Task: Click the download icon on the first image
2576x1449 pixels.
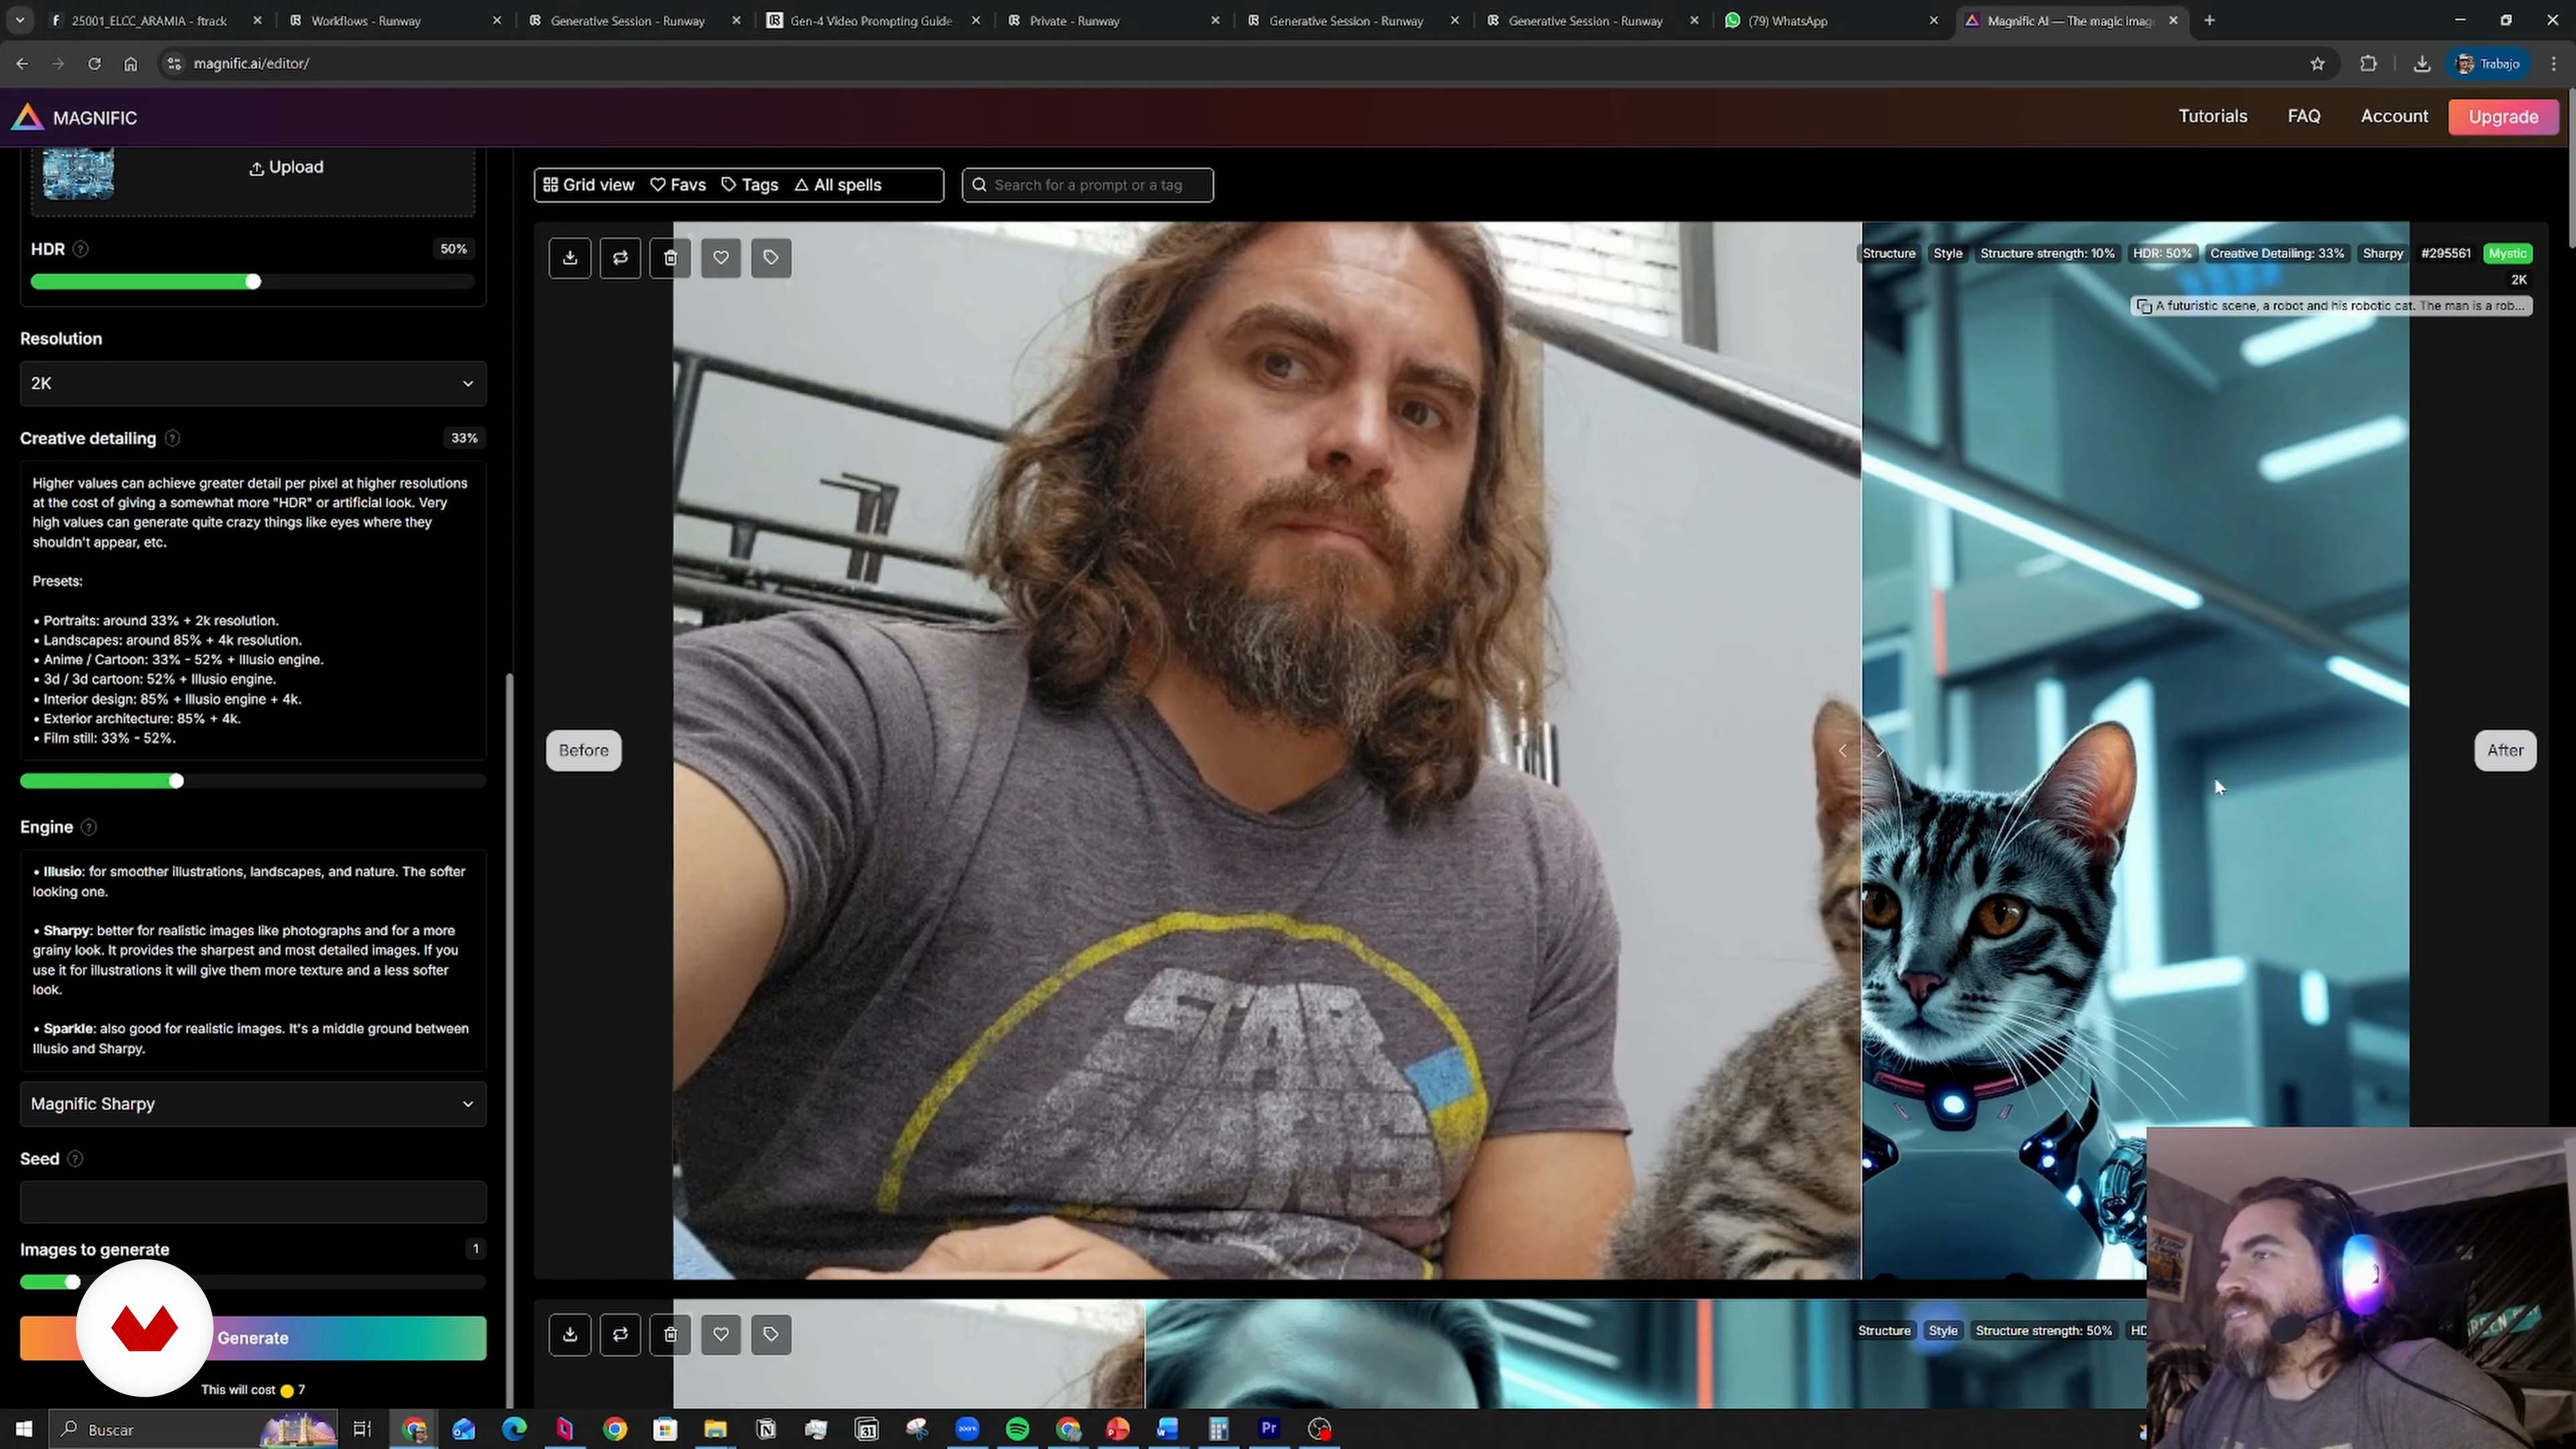Action: (570, 258)
